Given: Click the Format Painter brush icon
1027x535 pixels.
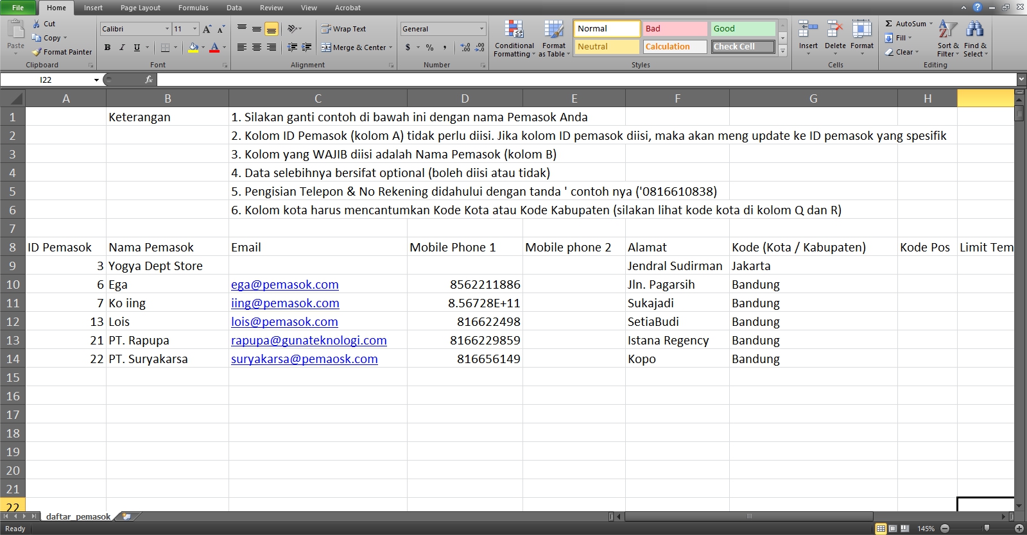Looking at the screenshot, I should coord(37,52).
